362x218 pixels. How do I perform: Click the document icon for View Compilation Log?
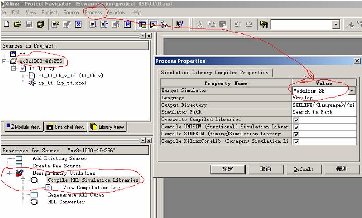(x=49, y=187)
